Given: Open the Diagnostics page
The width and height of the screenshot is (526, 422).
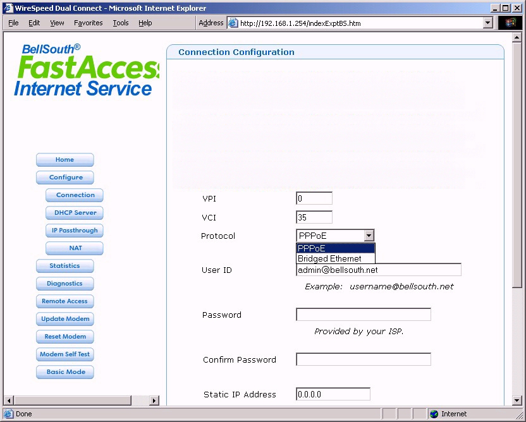Looking at the screenshot, I should [64, 284].
